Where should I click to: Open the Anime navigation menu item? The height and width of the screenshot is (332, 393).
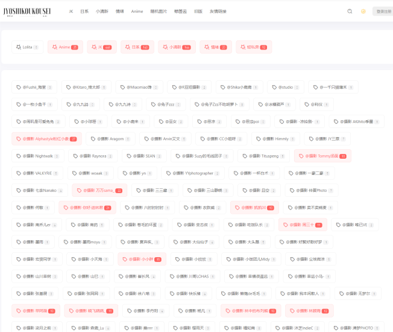[x=137, y=11]
